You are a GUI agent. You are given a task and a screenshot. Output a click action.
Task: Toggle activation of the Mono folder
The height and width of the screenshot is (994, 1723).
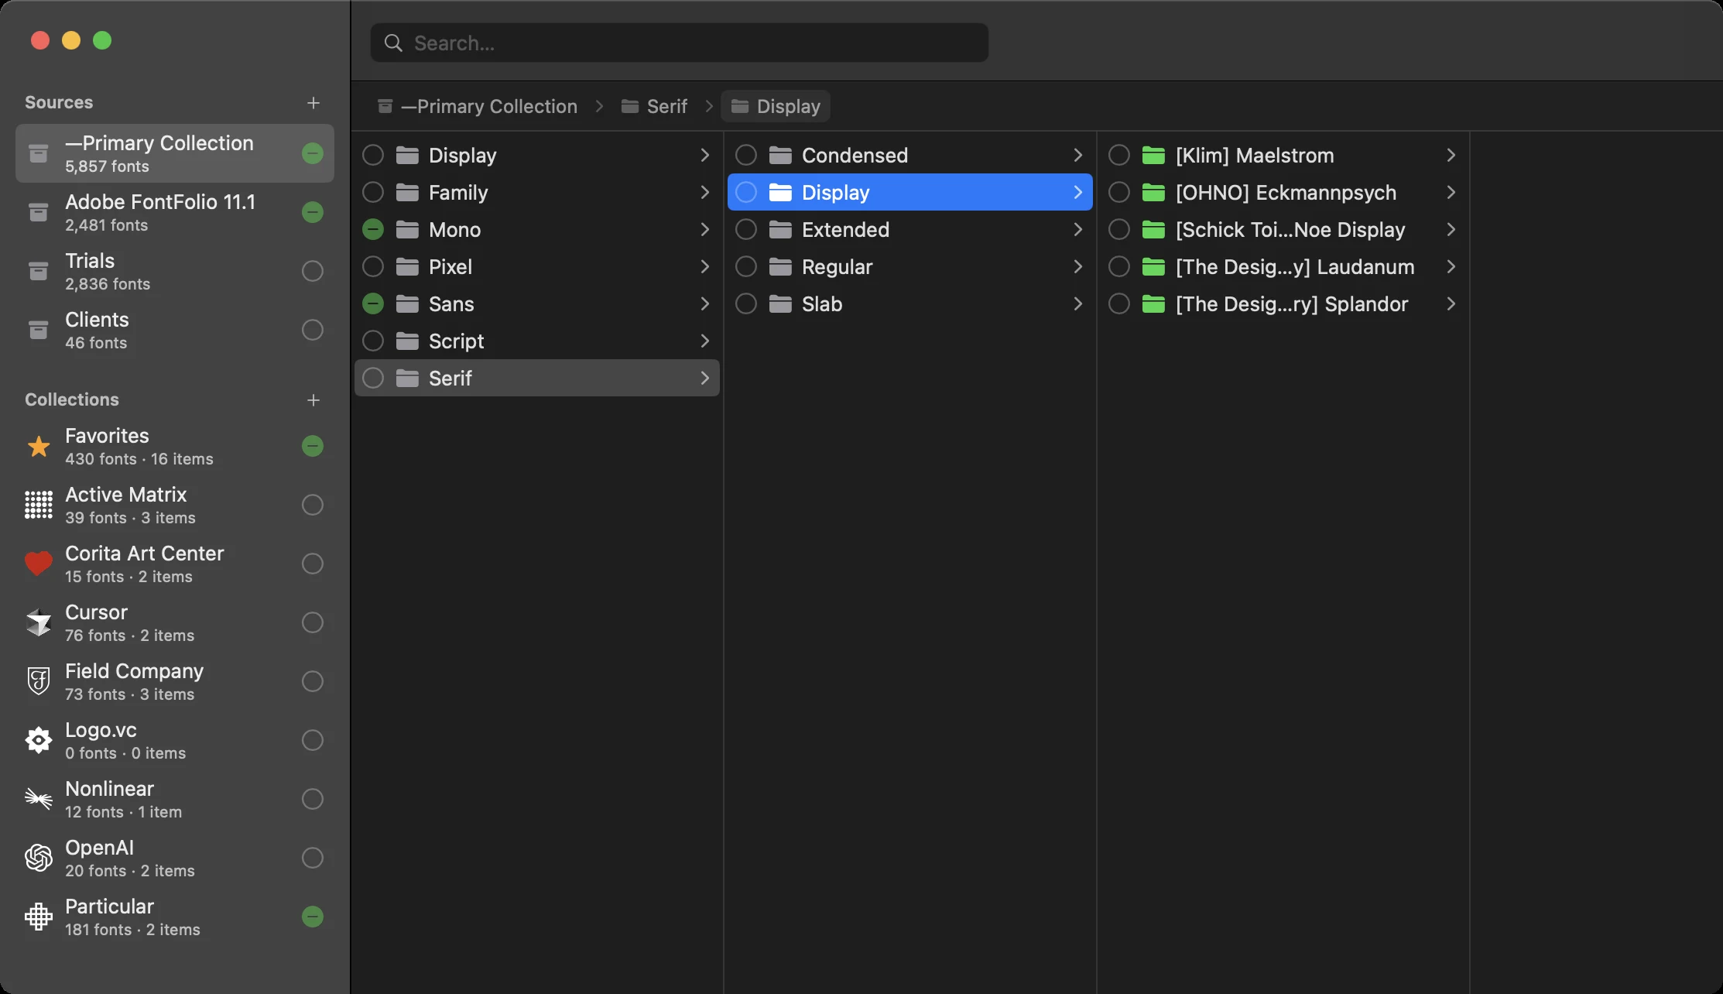pos(373,229)
